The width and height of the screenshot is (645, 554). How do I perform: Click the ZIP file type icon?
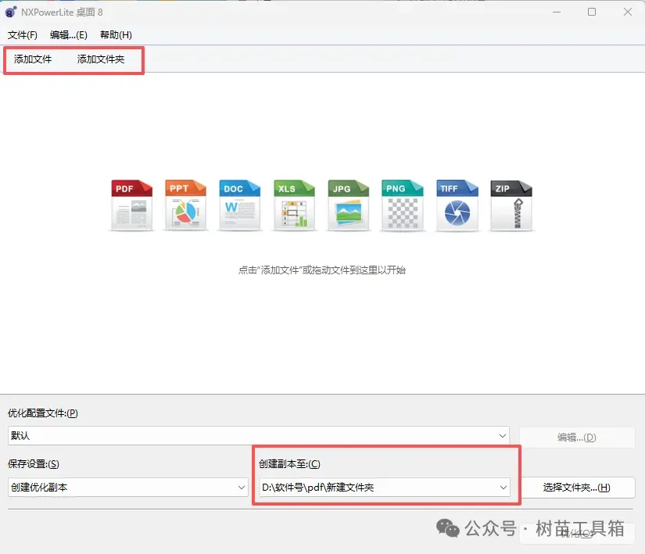tap(511, 205)
